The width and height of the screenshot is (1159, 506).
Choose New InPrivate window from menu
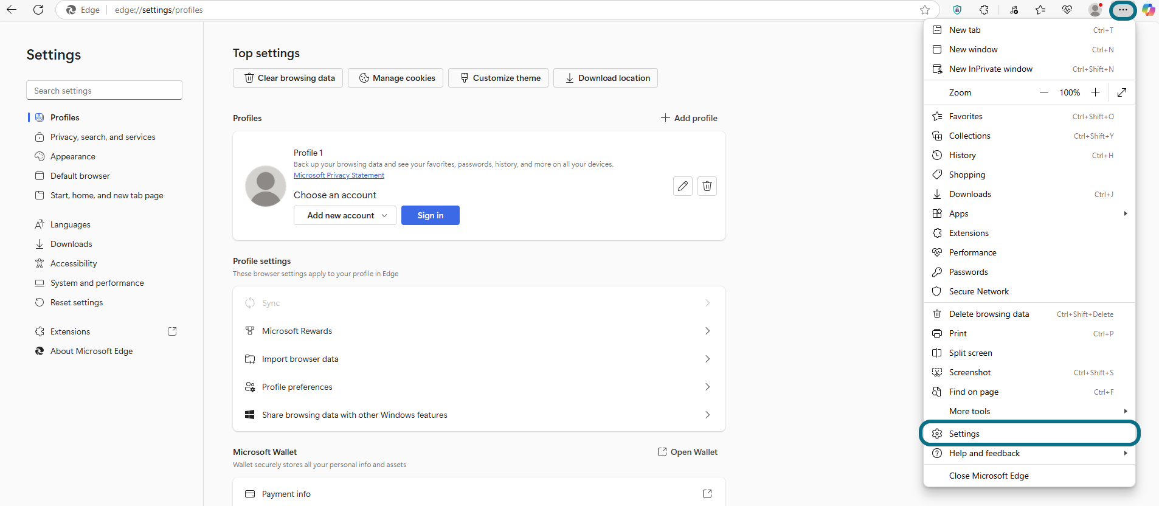(1029, 69)
